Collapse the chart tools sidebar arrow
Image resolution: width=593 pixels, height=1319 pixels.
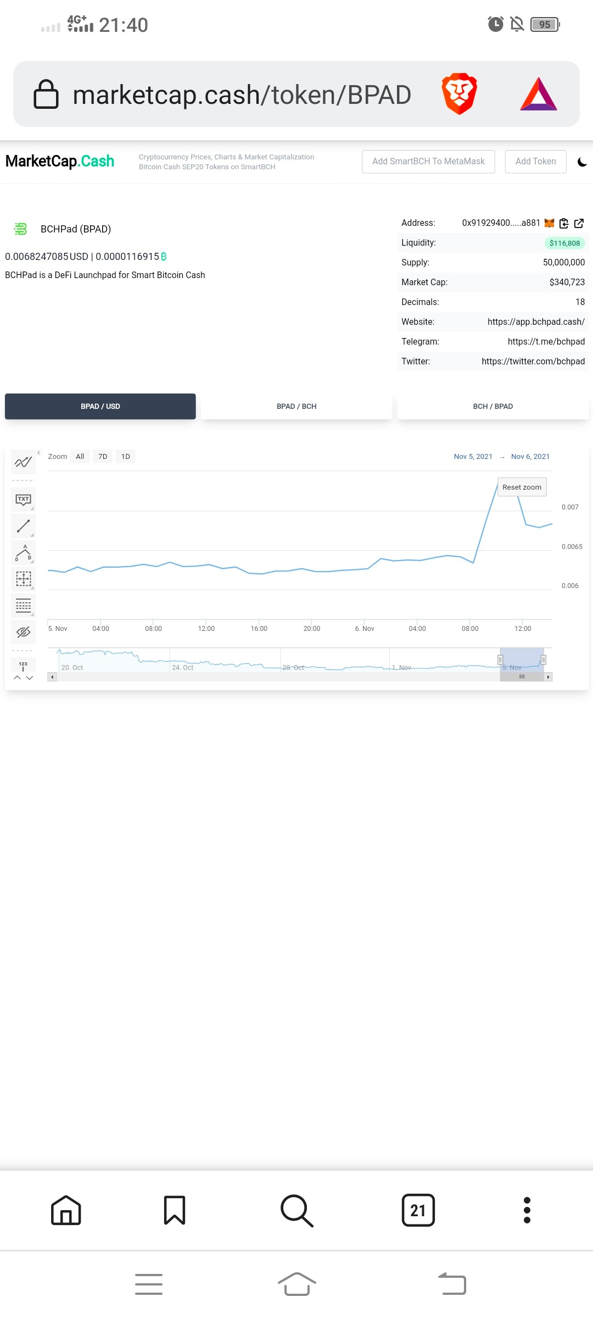pyautogui.click(x=38, y=453)
